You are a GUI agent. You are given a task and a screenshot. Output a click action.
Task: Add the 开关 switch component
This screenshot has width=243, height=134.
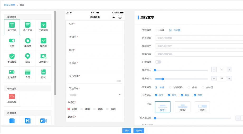[x=12, y=41]
